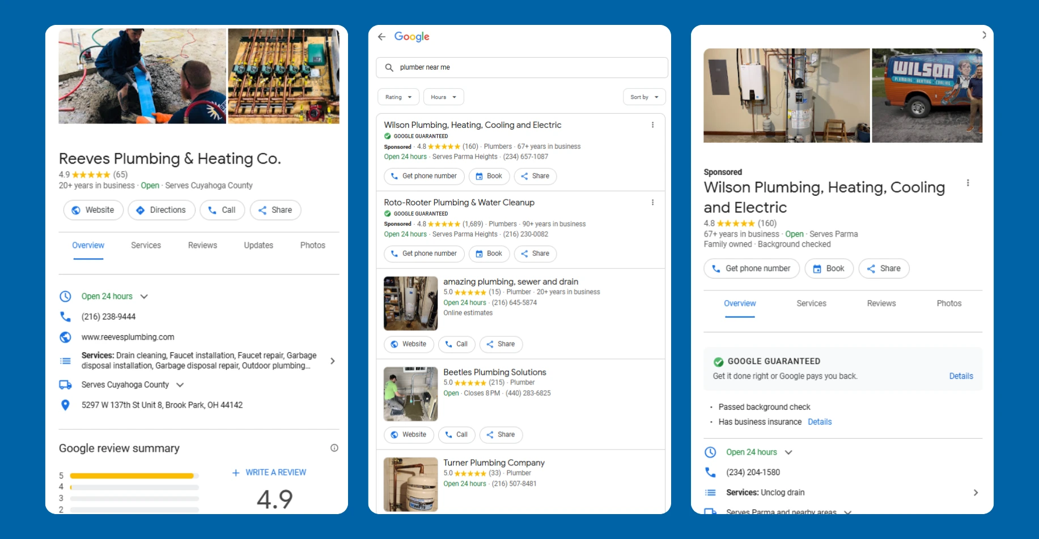Click the Google logo in search panel

412,37
